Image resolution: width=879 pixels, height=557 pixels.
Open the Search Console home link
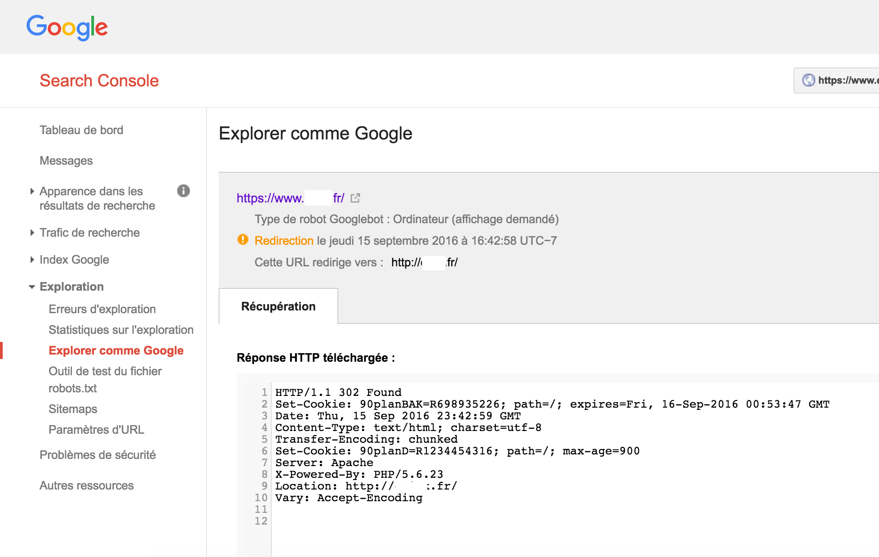(x=99, y=81)
